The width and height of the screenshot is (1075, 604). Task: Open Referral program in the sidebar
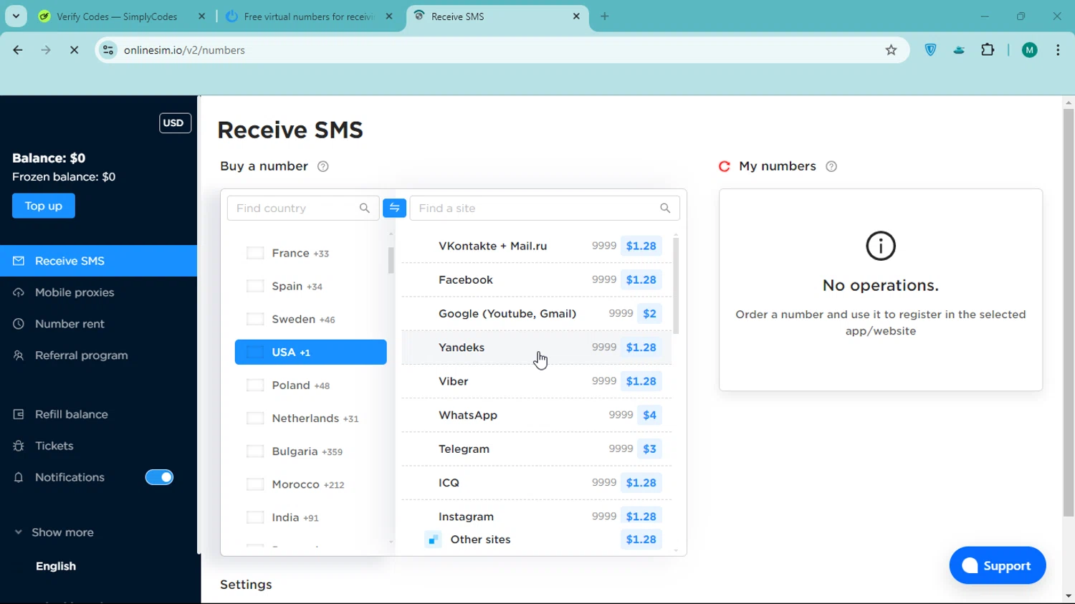(98, 355)
